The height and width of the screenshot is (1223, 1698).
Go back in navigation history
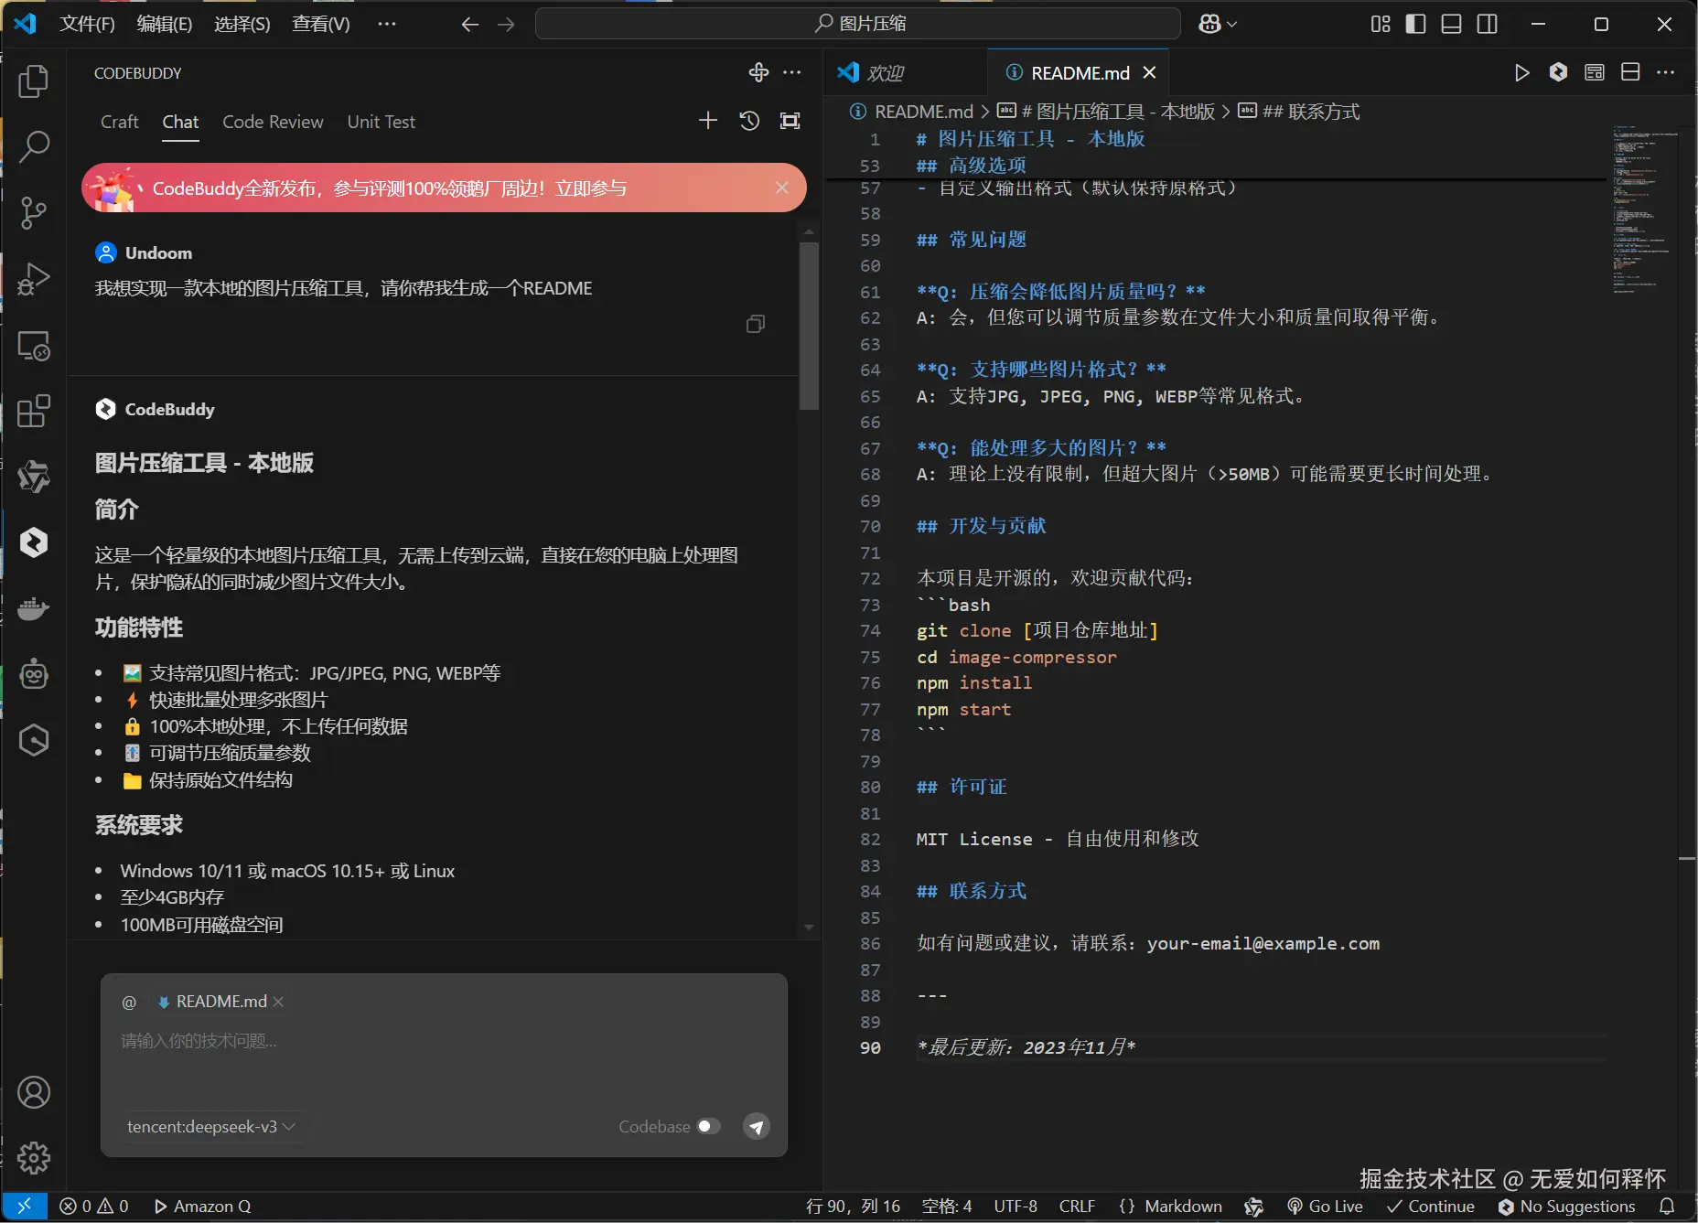point(470,25)
